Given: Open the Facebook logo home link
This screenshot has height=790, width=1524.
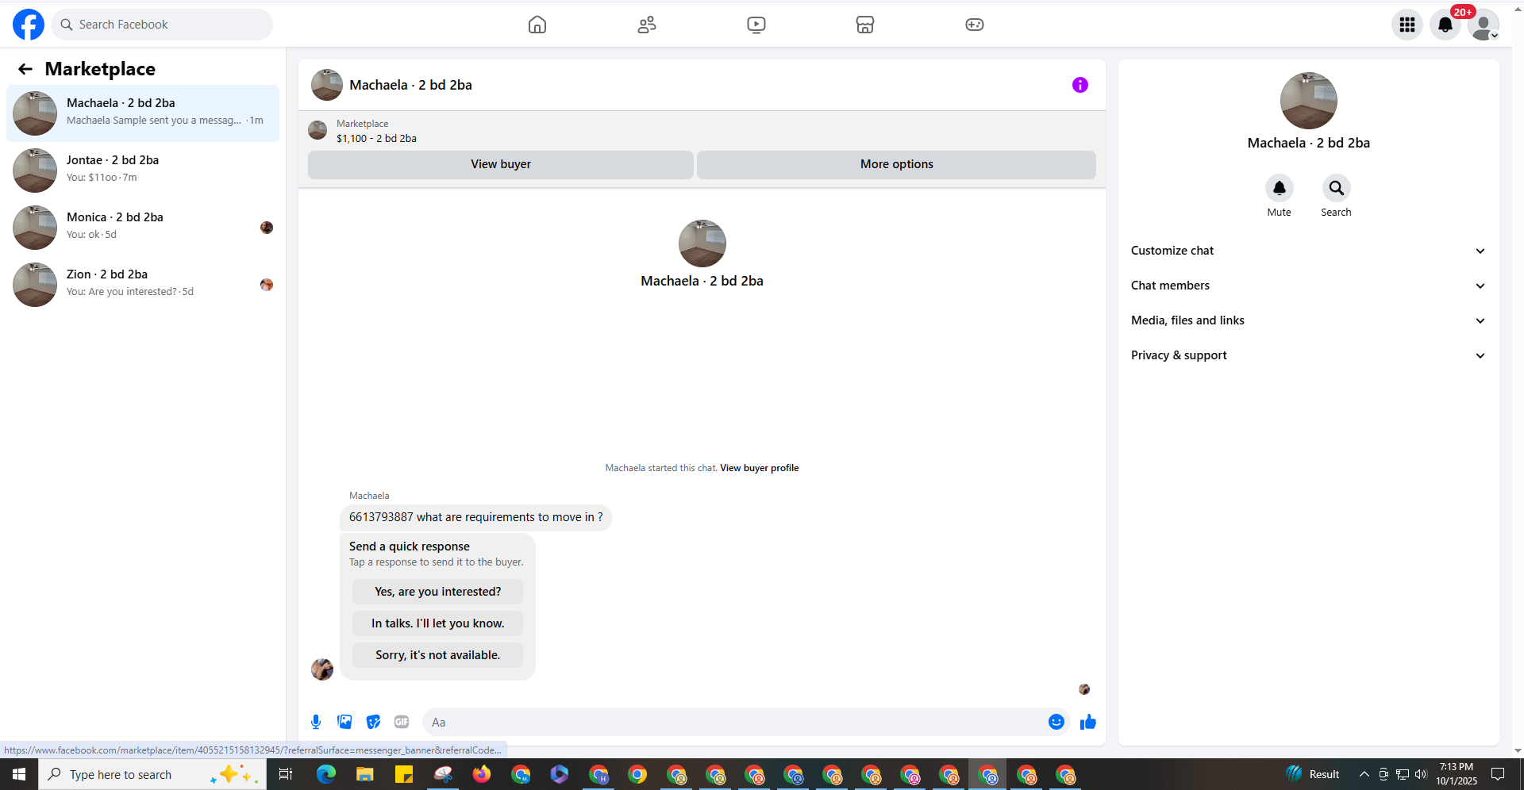Looking at the screenshot, I should point(29,25).
